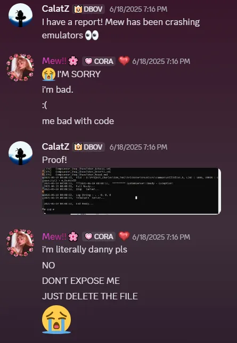The height and width of the screenshot is (343, 237).
Task: Click the timestamp on first CalatZ message
Action: point(138,9)
